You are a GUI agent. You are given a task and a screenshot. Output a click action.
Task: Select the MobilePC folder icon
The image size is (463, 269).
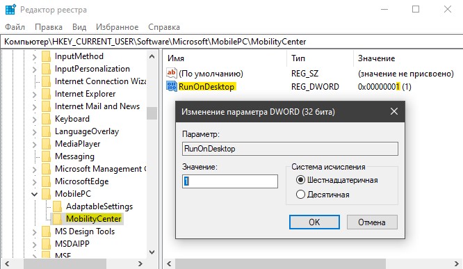[x=46, y=194]
